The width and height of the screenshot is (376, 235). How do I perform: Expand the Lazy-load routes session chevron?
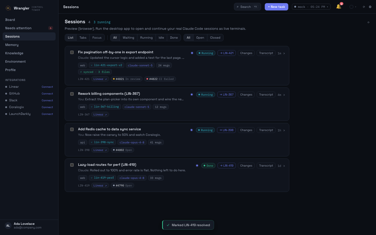coord(284,166)
